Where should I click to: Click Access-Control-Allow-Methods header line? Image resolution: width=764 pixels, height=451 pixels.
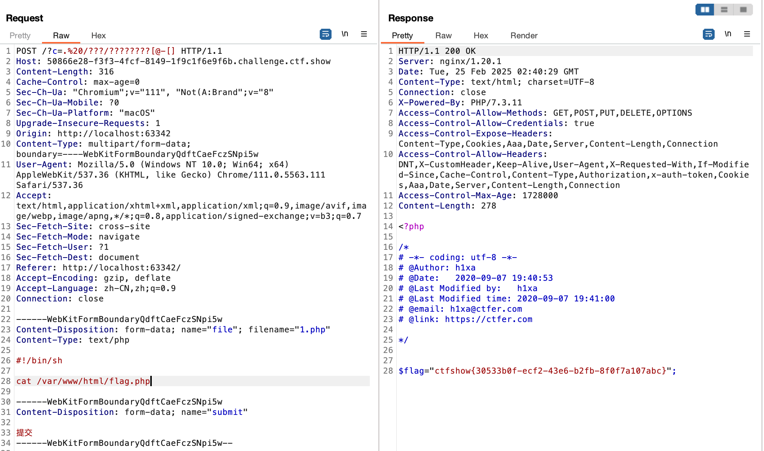[545, 113]
